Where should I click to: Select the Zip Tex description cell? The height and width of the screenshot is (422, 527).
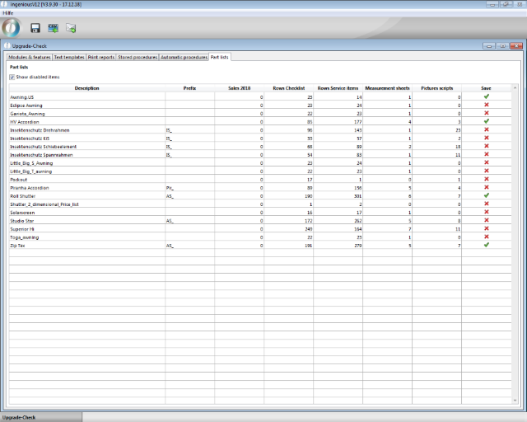pyautogui.click(x=87, y=246)
